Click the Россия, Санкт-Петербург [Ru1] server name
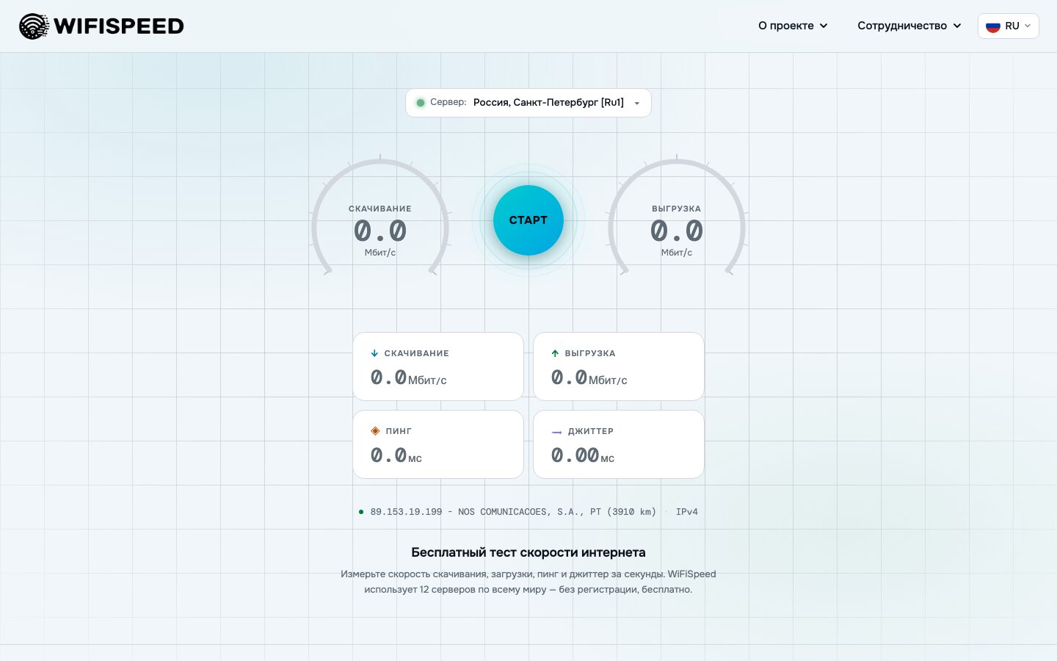Image resolution: width=1057 pixels, height=661 pixels. (x=548, y=103)
